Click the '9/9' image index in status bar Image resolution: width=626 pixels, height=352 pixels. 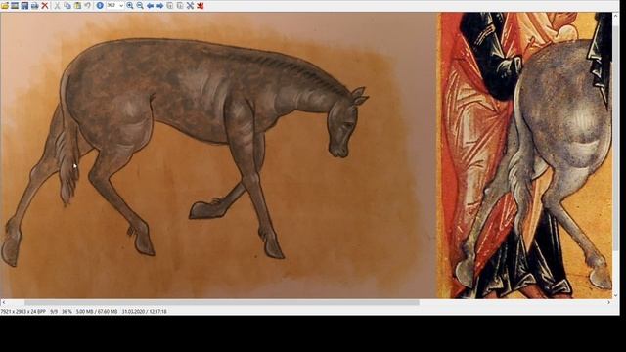(54, 311)
